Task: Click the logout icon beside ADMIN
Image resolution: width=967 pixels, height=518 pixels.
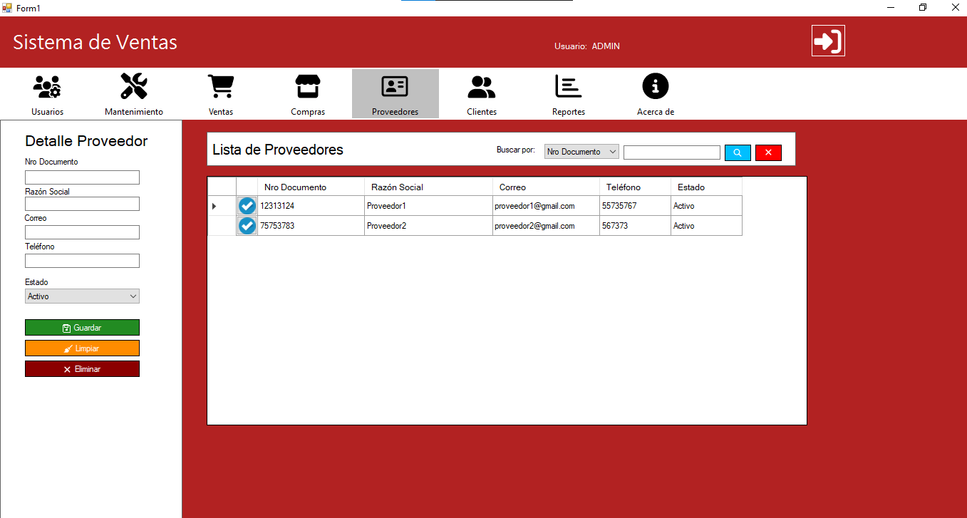Action: [x=828, y=41]
